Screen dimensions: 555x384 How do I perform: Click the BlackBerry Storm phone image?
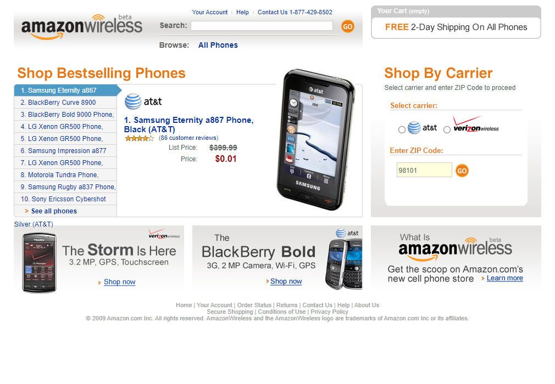click(39, 262)
